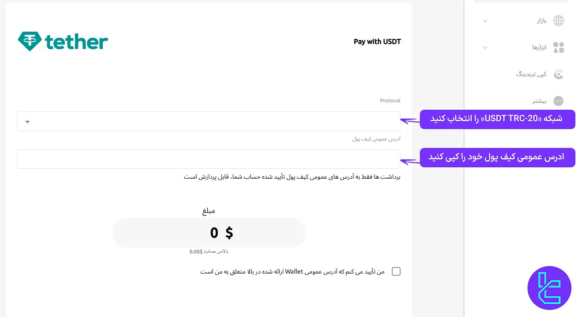Click the کپی تریدینگ circular icon
578x317 pixels.
tap(558, 74)
